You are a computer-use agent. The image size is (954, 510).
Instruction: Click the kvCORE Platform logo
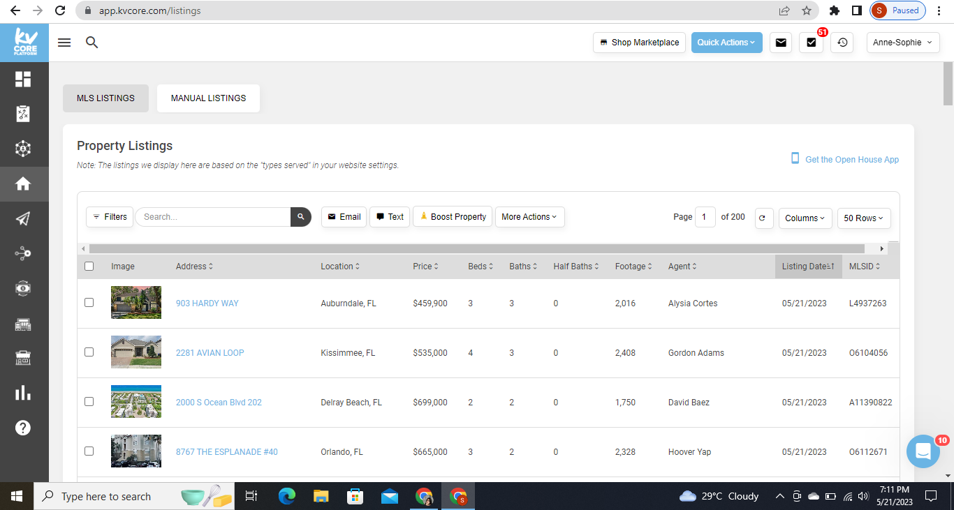click(x=24, y=43)
